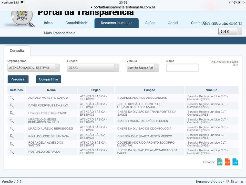The height and width of the screenshot is (185, 246).
Task: Open the year 2018 selector
Action: pos(230,31)
